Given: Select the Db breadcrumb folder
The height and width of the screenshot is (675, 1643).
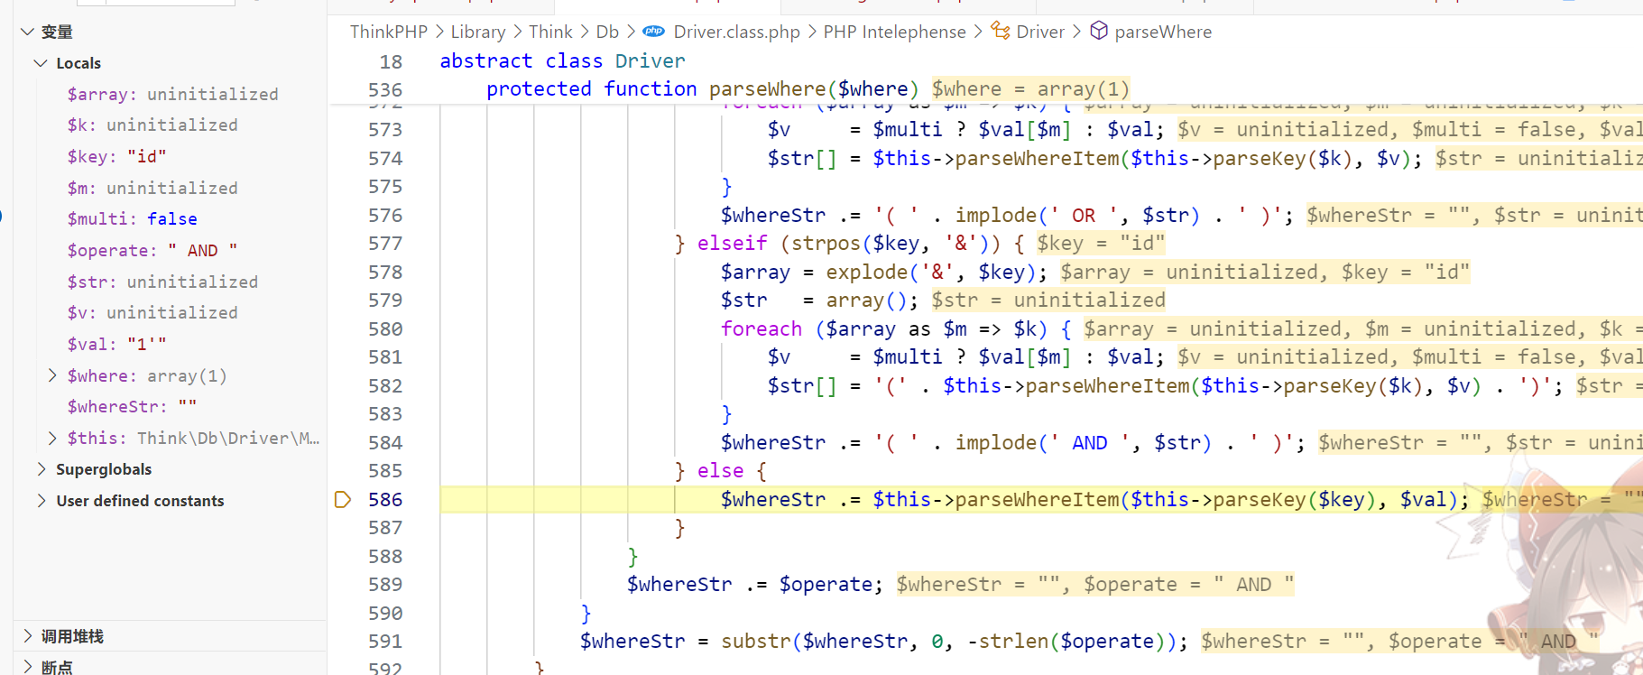Looking at the screenshot, I should click(606, 32).
